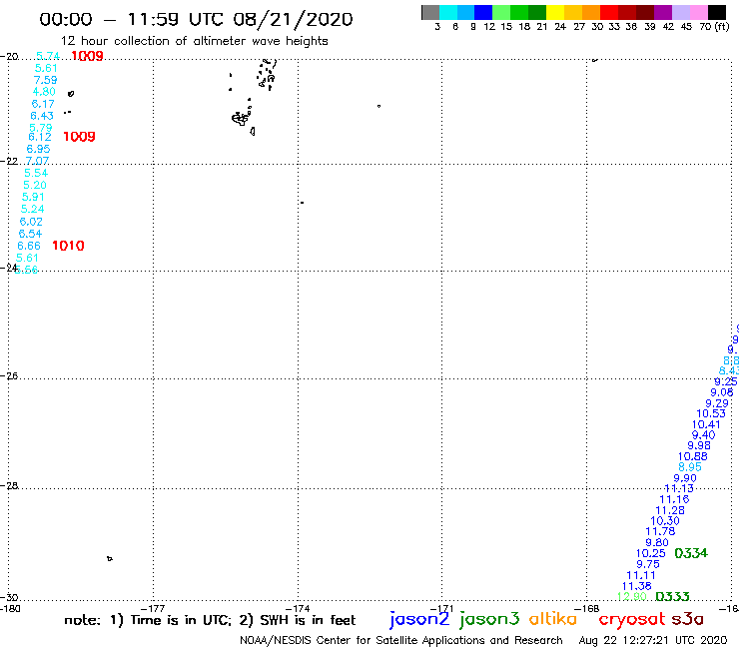Click wave height value 10.88
Screen dimensions: 739x649
[693, 456]
